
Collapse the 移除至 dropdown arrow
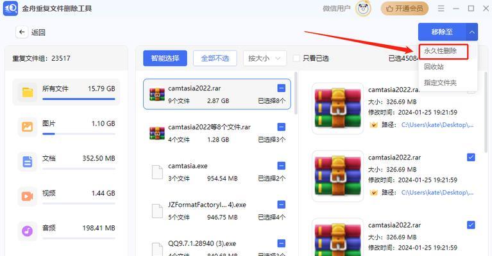coord(472,32)
